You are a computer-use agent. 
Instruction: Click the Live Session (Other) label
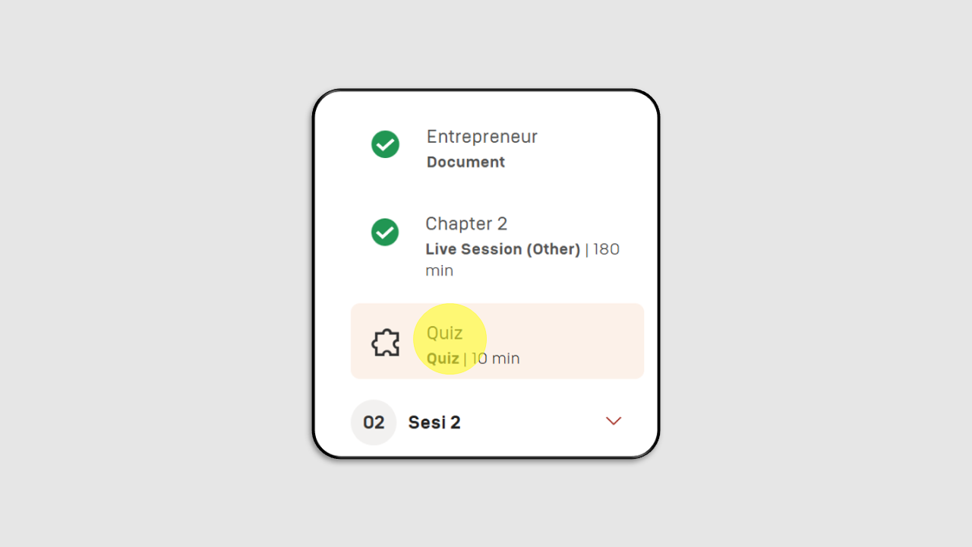pos(503,249)
